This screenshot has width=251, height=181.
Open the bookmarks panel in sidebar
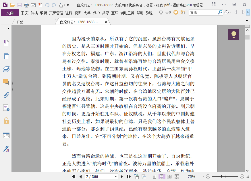tap(6, 43)
